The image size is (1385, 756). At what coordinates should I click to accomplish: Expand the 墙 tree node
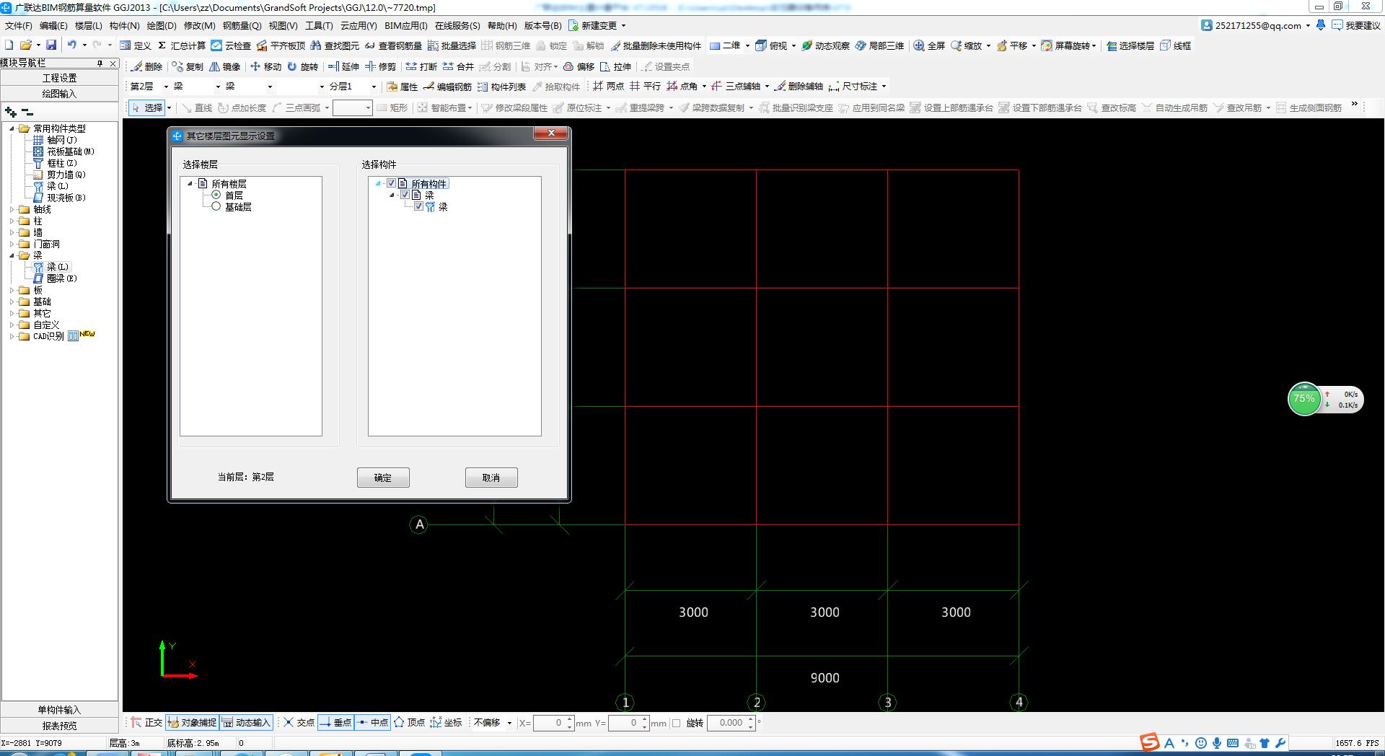coord(12,232)
